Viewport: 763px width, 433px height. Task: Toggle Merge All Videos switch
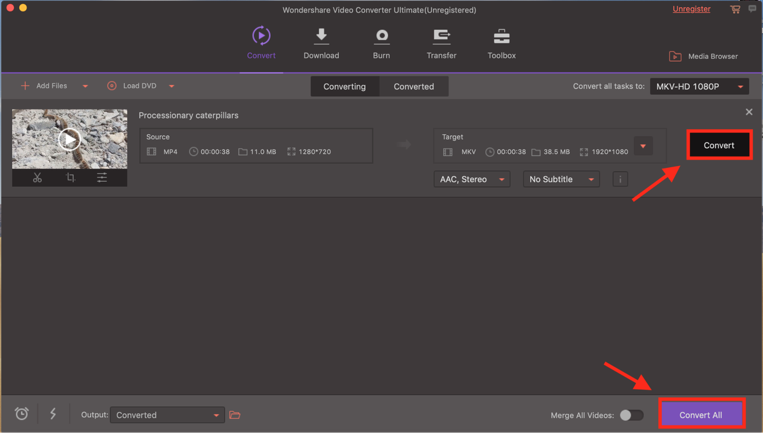[631, 415]
